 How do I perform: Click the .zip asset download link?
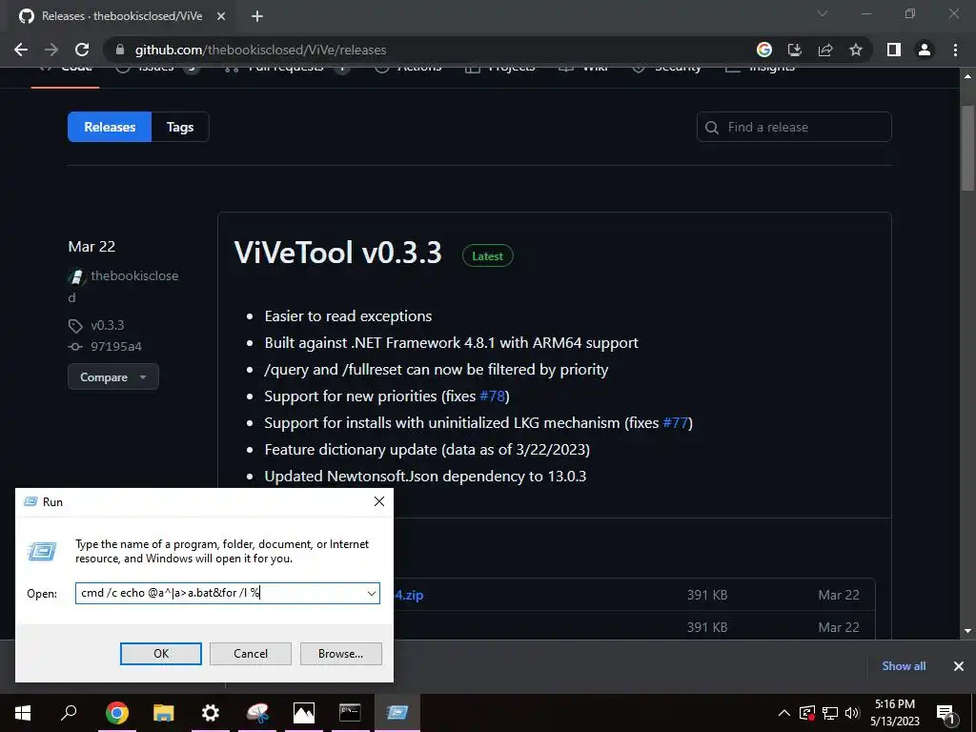pos(410,595)
